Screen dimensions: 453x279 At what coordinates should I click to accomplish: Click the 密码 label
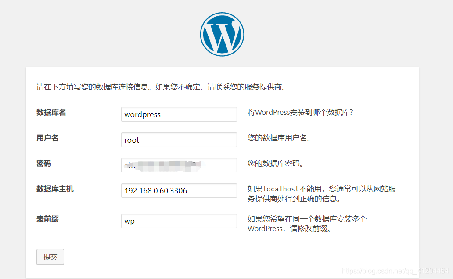[43, 164]
